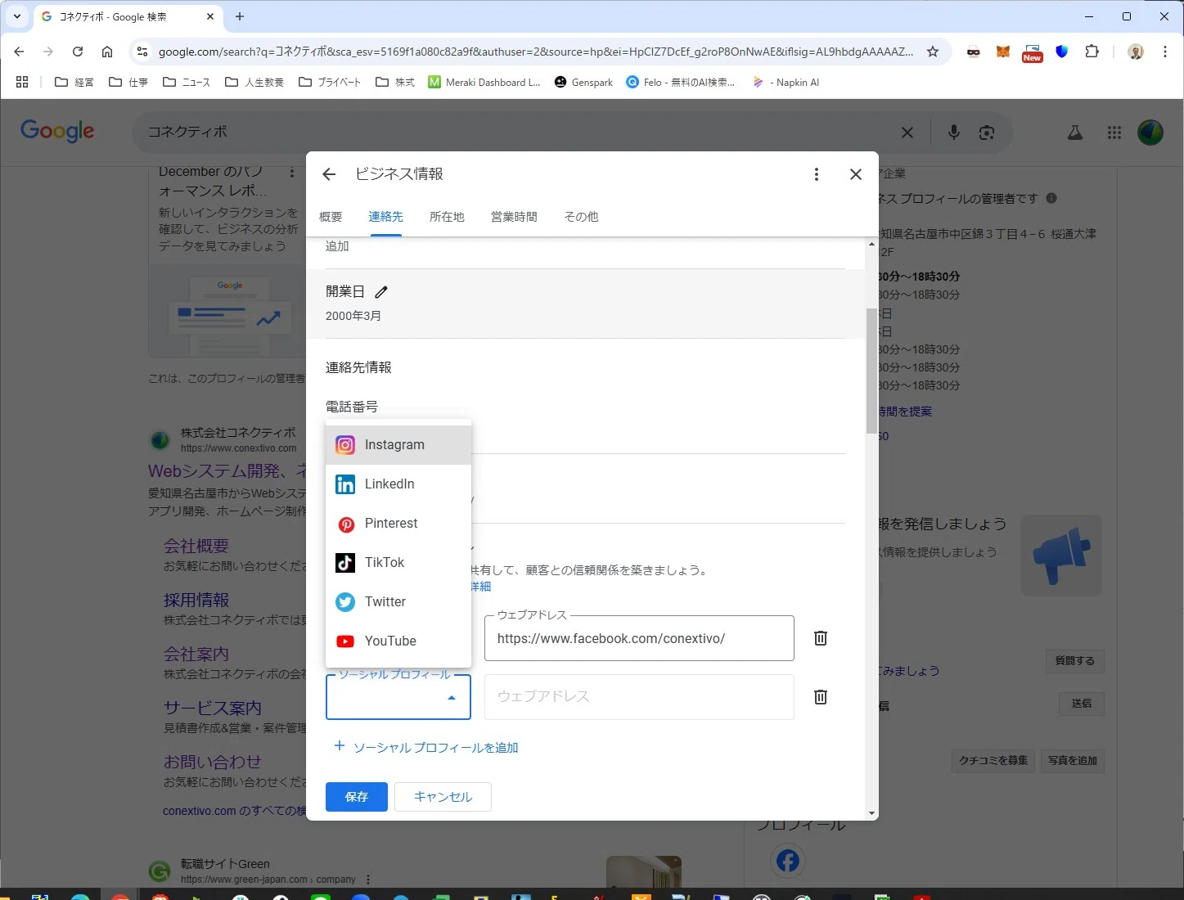Viewport: 1184px width, 900px height.
Task: Click the 写真を追加 button
Action: (x=1073, y=760)
